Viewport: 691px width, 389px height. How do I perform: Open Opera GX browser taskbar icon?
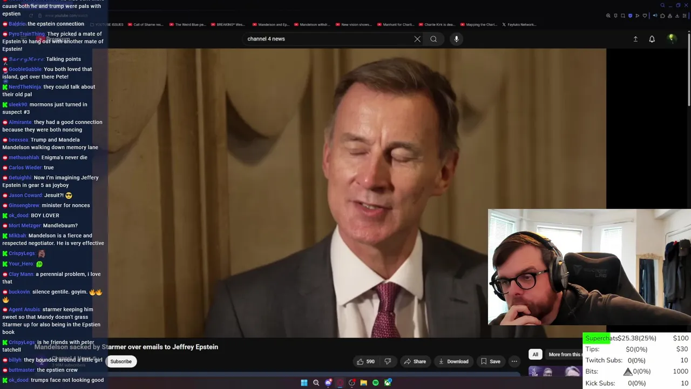point(340,383)
